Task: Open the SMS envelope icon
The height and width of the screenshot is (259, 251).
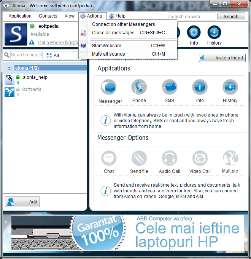Action: 169,87
